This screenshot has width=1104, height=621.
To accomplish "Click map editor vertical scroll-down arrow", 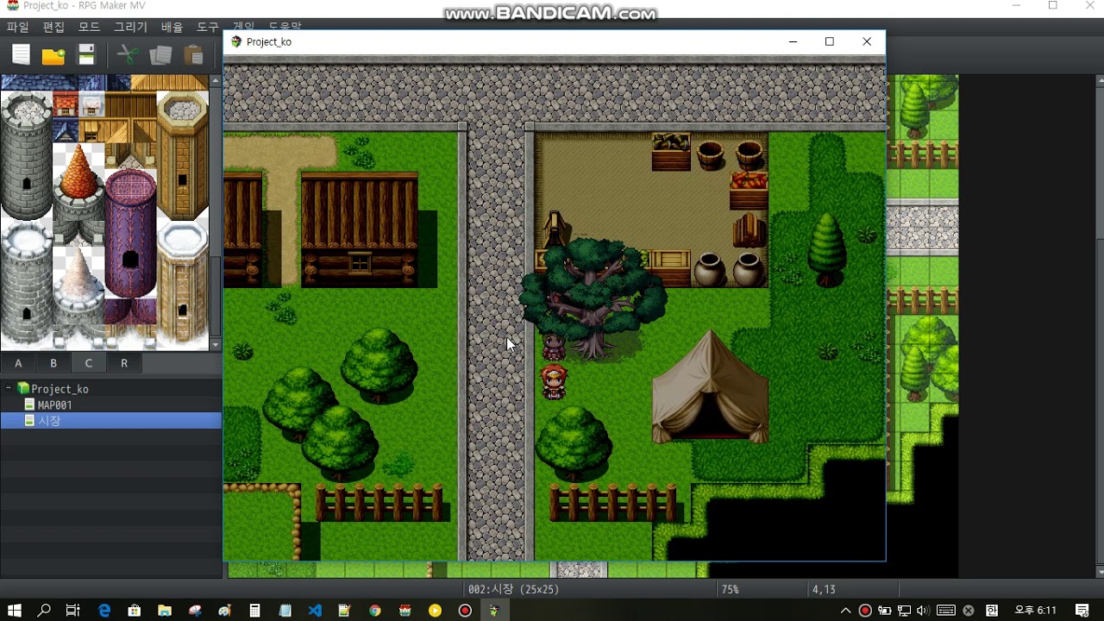I will tap(1099, 572).
